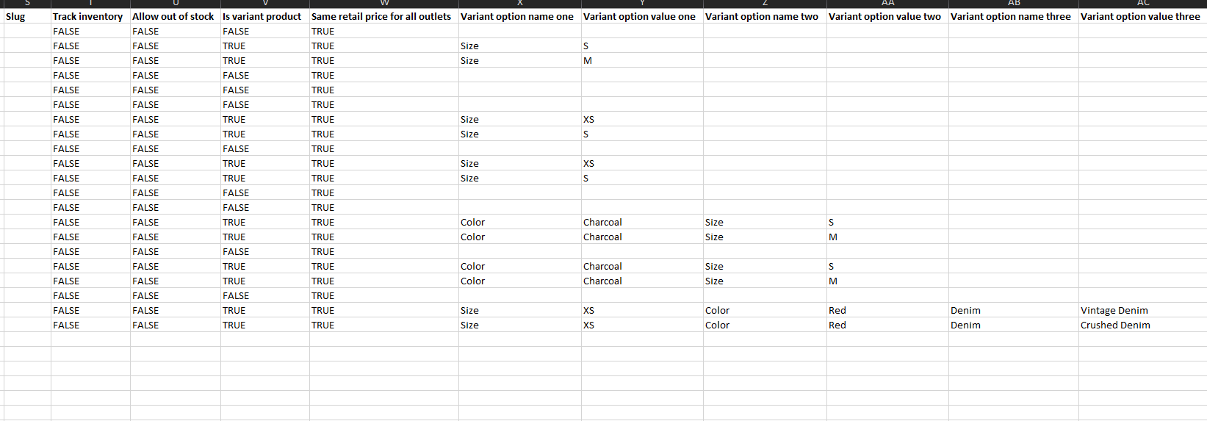
Task: Select the Allow out of stock header
Action: coord(176,16)
